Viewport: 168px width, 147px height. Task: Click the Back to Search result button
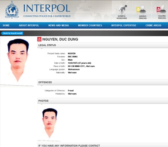click(x=12, y=33)
